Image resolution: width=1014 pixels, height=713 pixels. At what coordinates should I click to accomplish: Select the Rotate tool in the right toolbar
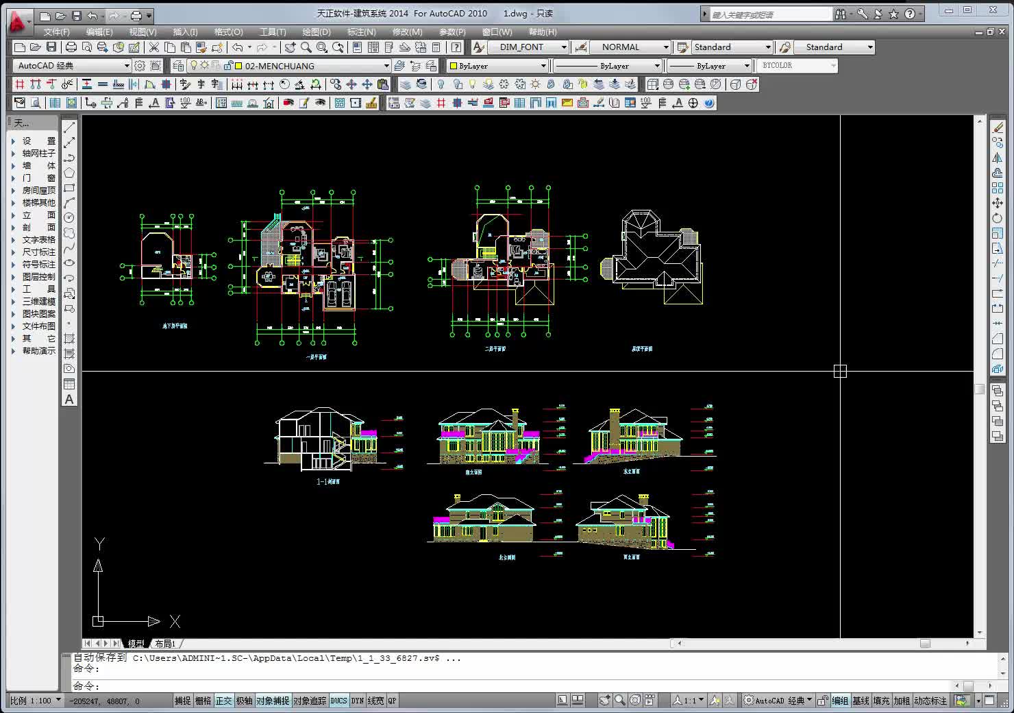point(998,218)
